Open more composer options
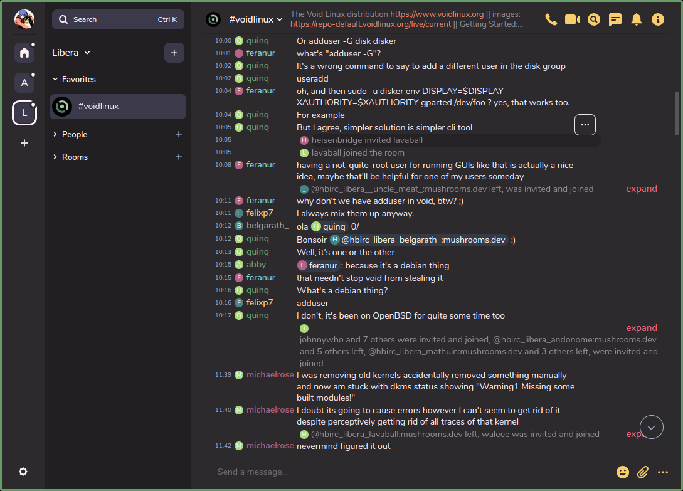This screenshot has height=491, width=683. [663, 472]
